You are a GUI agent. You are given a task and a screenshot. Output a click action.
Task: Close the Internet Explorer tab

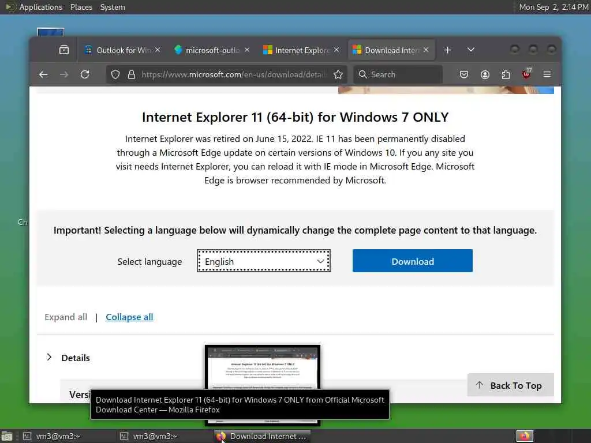point(336,50)
